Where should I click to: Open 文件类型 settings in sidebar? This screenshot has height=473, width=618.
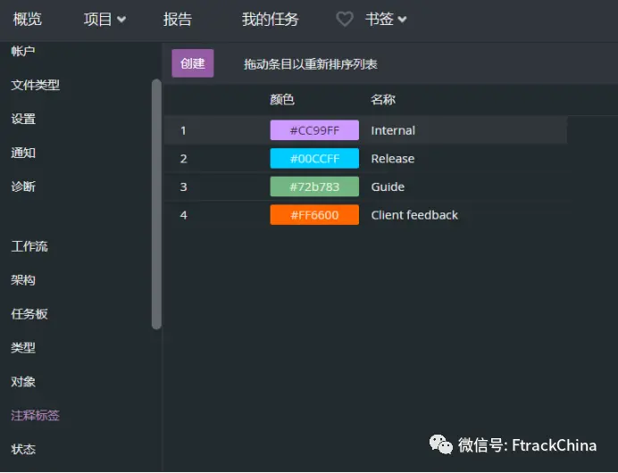coord(35,85)
